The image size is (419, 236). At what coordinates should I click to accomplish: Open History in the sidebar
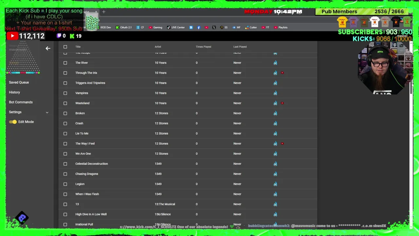[14, 92]
